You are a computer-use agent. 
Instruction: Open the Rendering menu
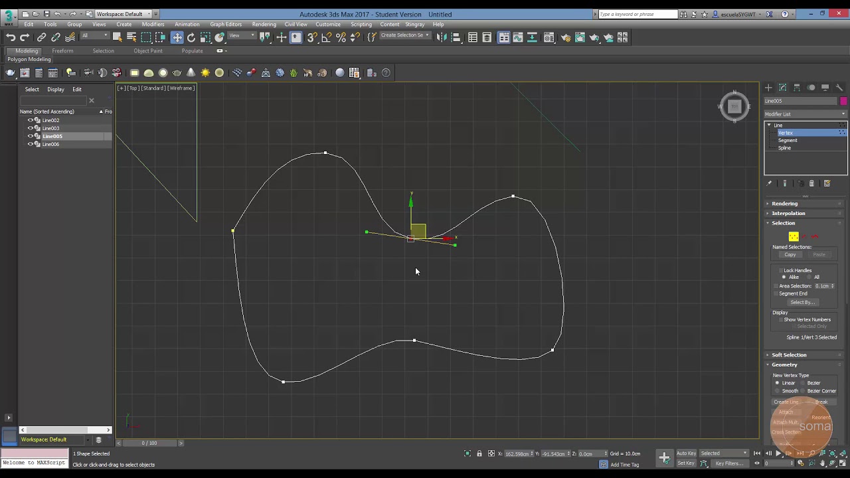[x=264, y=25]
